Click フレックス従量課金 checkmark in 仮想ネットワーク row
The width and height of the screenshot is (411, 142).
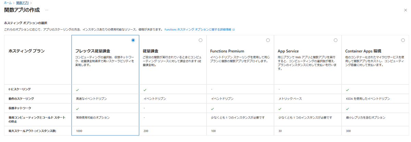tap(77, 108)
